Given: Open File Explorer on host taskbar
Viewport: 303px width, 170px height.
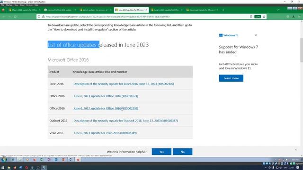Looking at the screenshot, I should [9, 168].
